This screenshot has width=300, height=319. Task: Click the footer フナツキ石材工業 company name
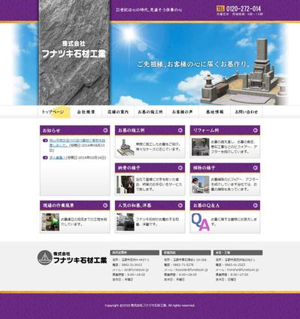tap(80, 258)
